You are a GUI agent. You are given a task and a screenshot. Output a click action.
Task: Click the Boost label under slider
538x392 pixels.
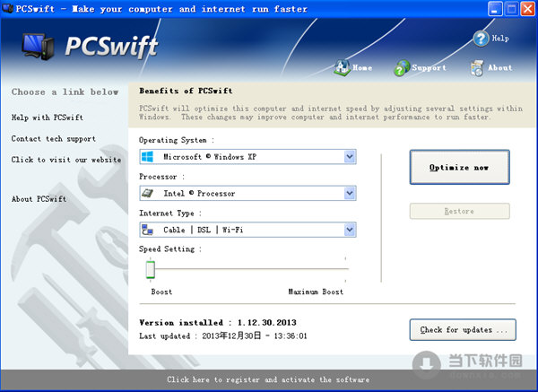(161, 292)
